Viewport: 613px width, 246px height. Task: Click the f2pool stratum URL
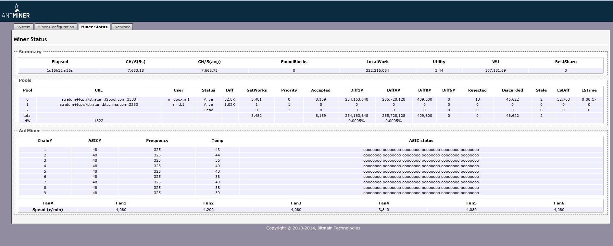tap(99, 99)
